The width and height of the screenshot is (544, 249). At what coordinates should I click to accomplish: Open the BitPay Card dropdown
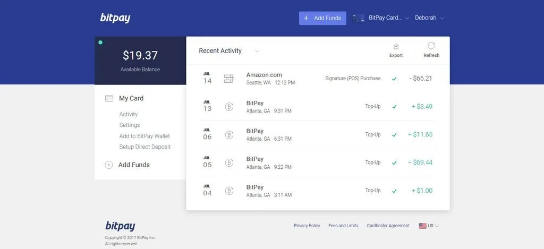pyautogui.click(x=389, y=18)
